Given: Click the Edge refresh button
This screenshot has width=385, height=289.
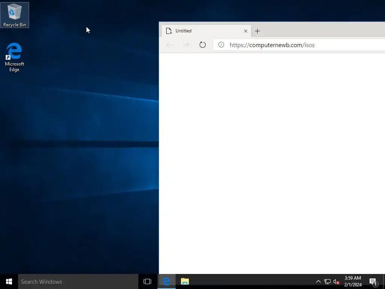Looking at the screenshot, I should [202, 45].
